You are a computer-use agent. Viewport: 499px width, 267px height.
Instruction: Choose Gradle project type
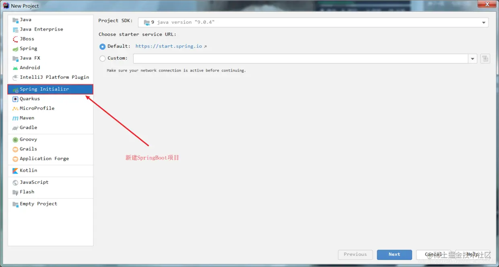pyautogui.click(x=50, y=127)
